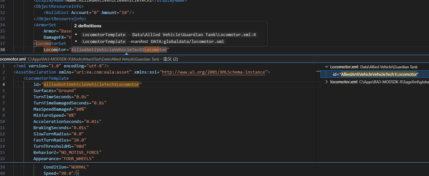
Task: Click the TurnTimeDamagedSeconds="0.8s" attribute
Action: tap(70, 103)
